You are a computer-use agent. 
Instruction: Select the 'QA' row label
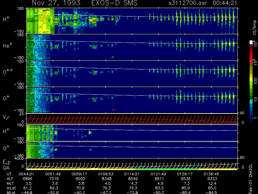pos(6,168)
